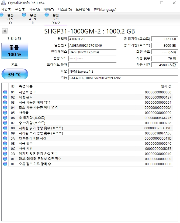The height and width of the screenshot is (223, 180).
Task: Click the 원시 값 column header
Action: coord(154,86)
